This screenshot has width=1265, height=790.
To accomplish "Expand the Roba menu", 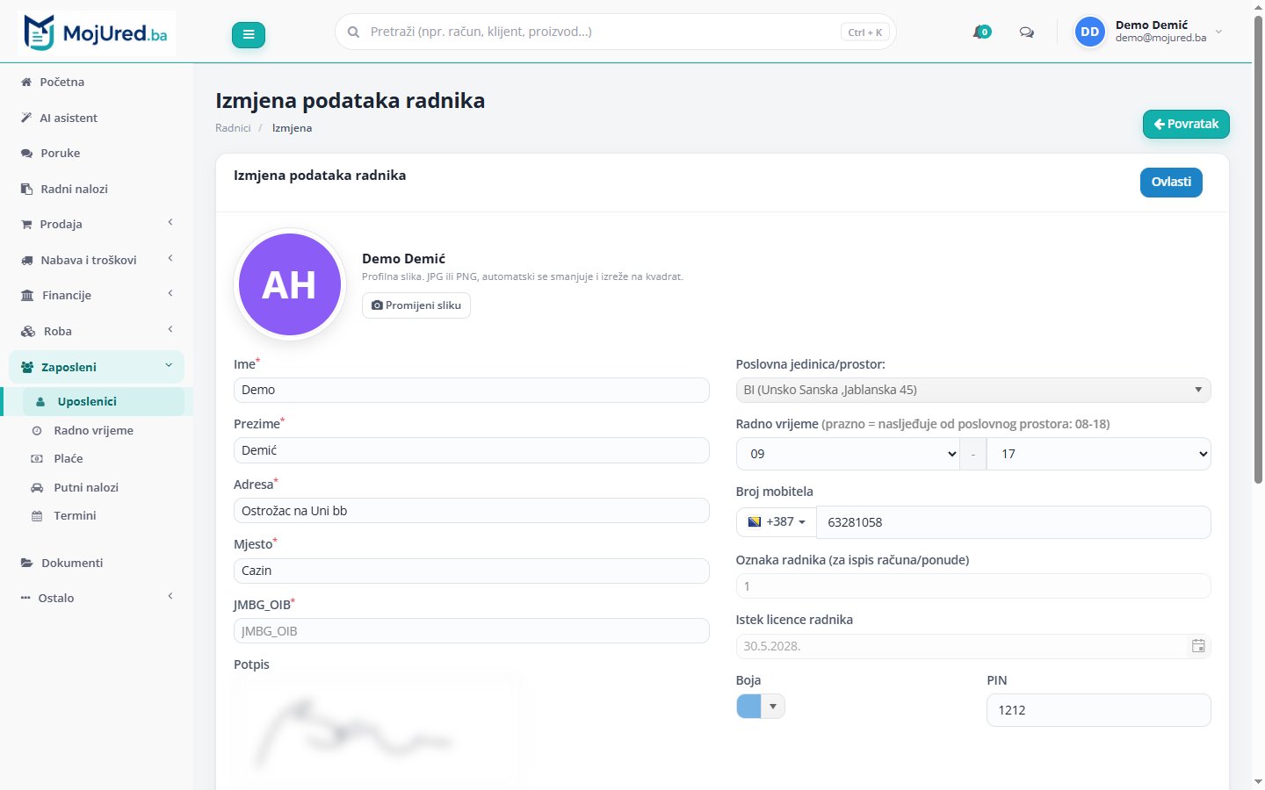I will (97, 331).
